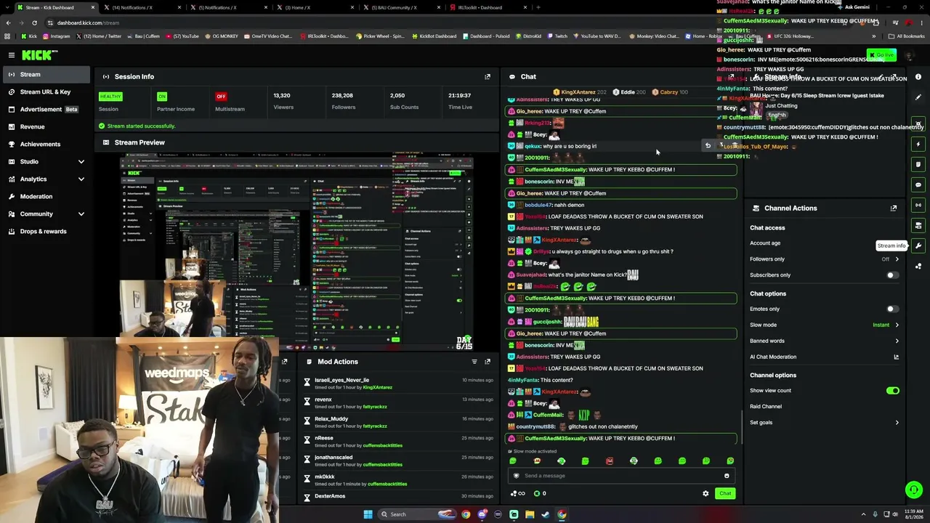Viewport: 930px width, 523px height.
Task: Open the Set goals chevron
Action: pyautogui.click(x=897, y=423)
